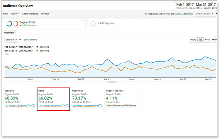Click the Users sparkline thumbnail
The width and height of the screenshot is (220, 139).
point(54,106)
